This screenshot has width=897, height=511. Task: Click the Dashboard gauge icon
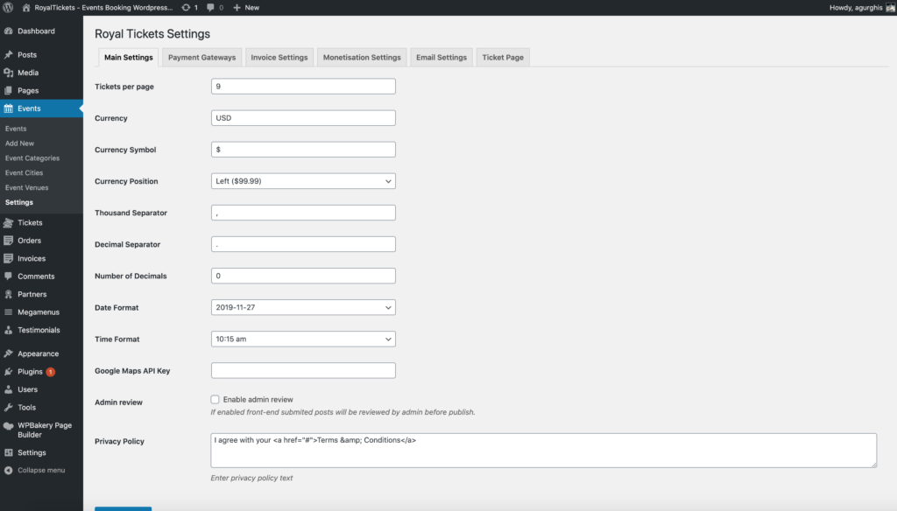coord(9,31)
